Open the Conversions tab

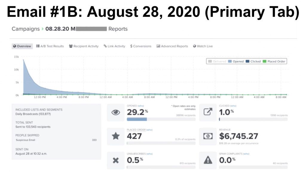[x=141, y=46]
